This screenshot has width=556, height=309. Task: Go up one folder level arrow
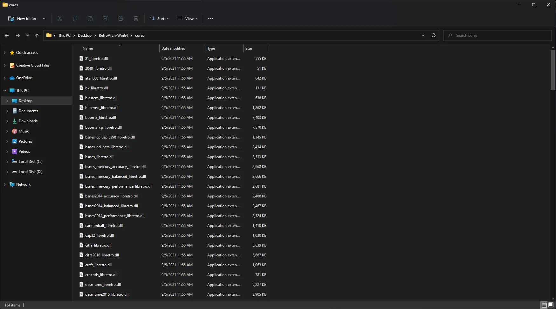coord(37,35)
